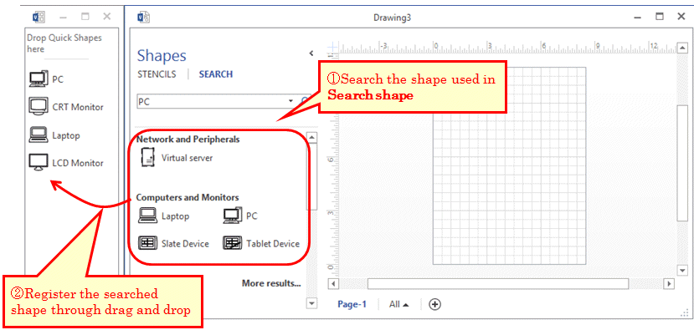Minimize the Drawing3 window
Screen dimensions: 694x330
click(x=638, y=18)
